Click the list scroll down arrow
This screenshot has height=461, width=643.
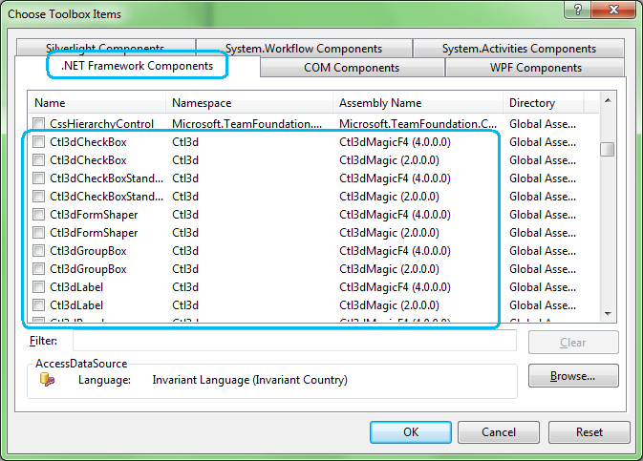607,313
